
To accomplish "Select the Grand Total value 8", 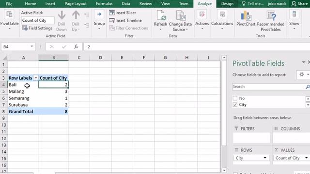I will click(54, 112).
